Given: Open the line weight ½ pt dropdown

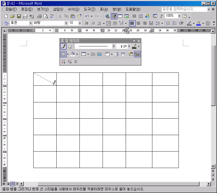Looking at the screenshot, I should point(129,46).
